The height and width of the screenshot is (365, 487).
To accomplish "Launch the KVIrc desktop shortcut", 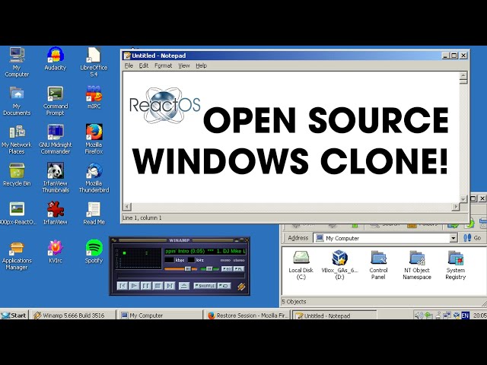I will tap(56, 252).
